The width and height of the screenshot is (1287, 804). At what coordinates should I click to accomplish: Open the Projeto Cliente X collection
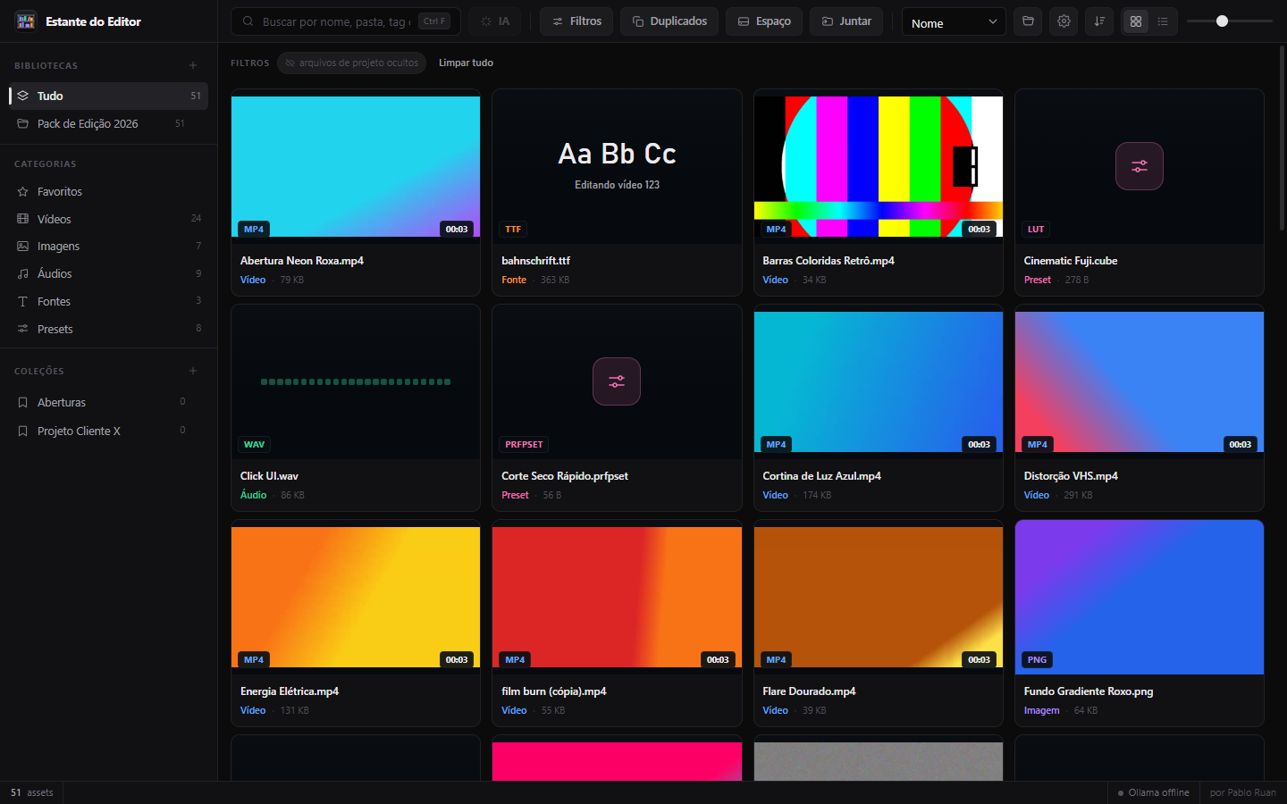(109, 431)
